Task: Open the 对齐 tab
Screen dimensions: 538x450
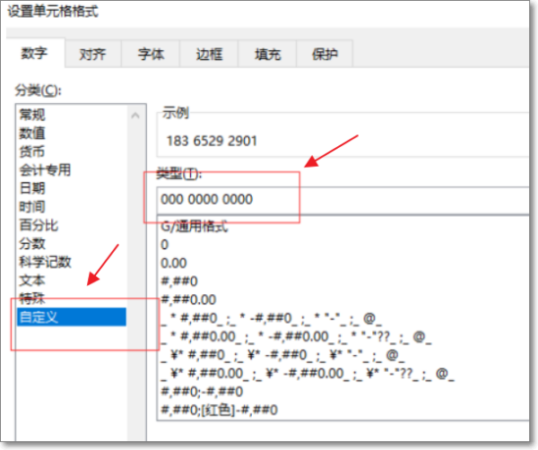Action: [x=92, y=54]
